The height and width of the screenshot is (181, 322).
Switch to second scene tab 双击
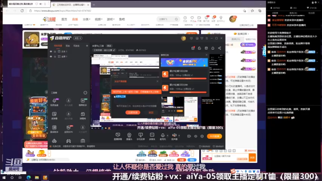click(68, 46)
